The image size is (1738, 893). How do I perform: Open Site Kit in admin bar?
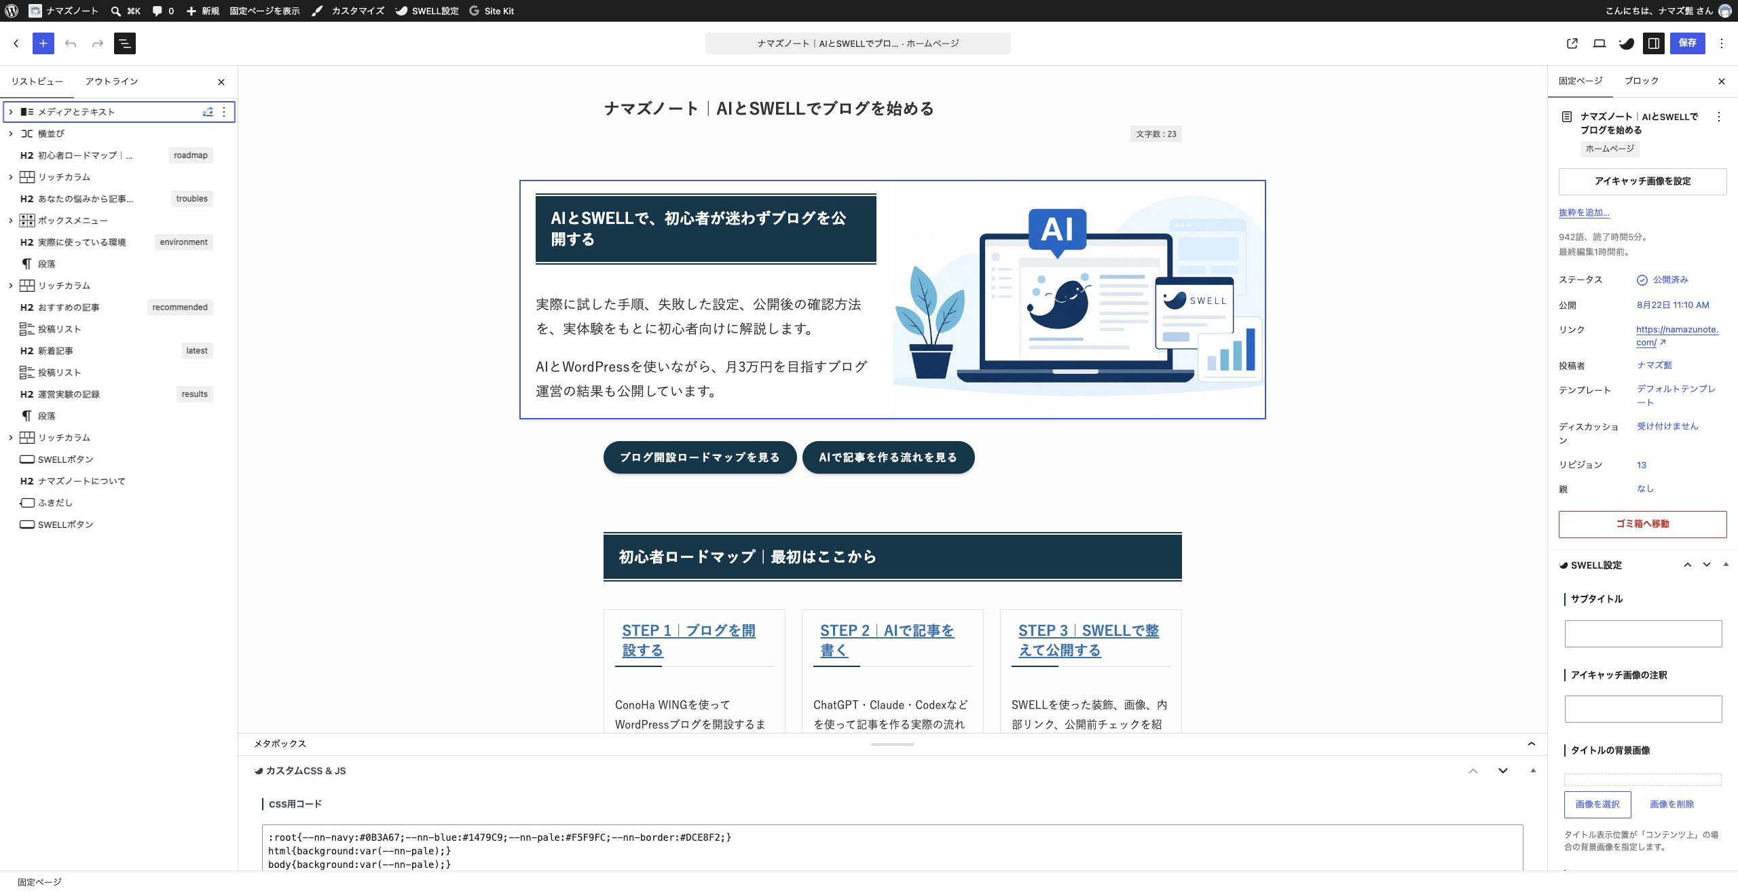pyautogui.click(x=492, y=11)
